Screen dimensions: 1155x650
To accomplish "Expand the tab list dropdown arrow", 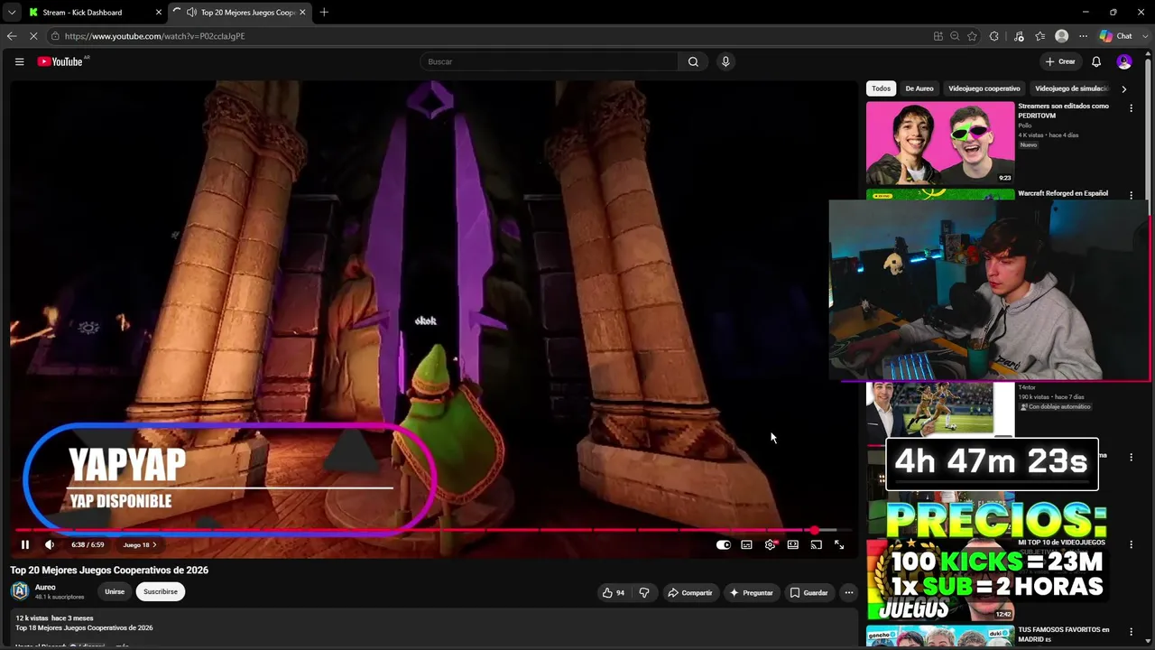I will (x=12, y=12).
